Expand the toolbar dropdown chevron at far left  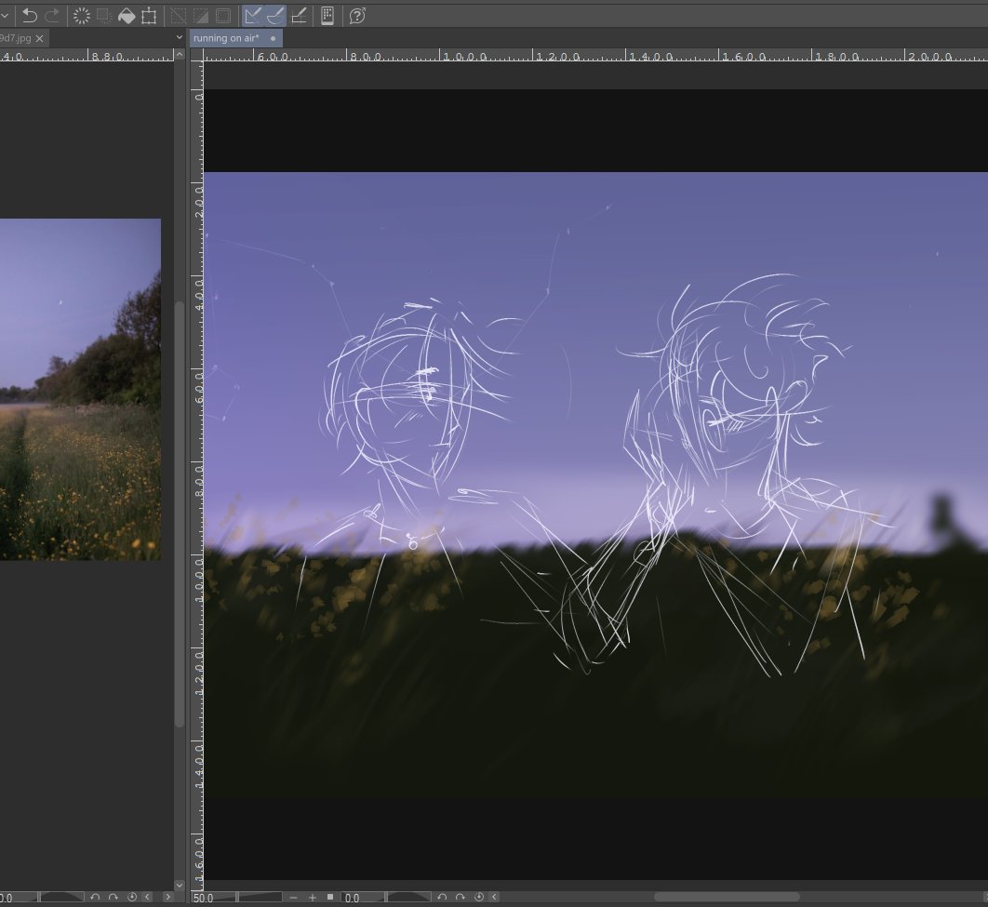pos(5,16)
